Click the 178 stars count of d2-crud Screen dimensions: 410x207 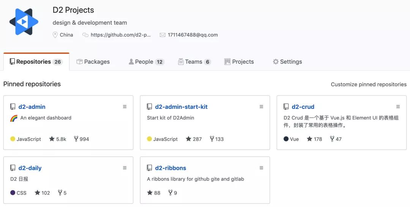[x=315, y=139]
